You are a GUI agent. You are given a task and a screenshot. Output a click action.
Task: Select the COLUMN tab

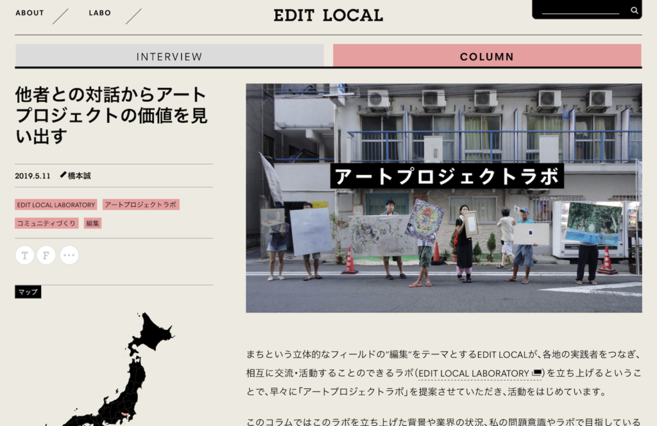click(x=487, y=56)
